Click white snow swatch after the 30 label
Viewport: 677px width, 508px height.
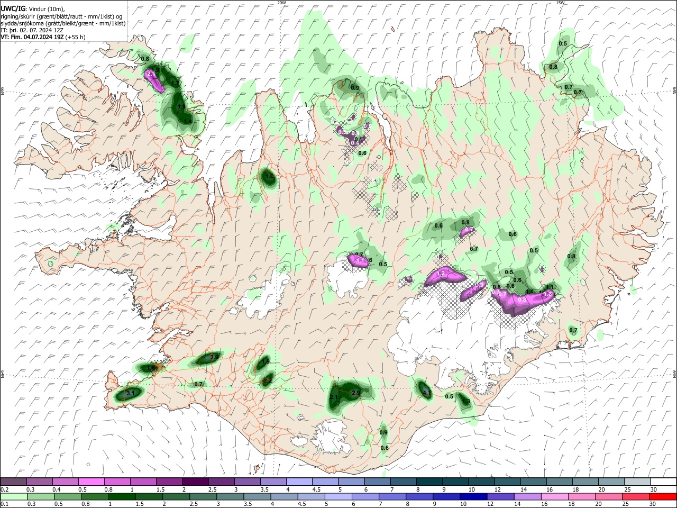663,482
